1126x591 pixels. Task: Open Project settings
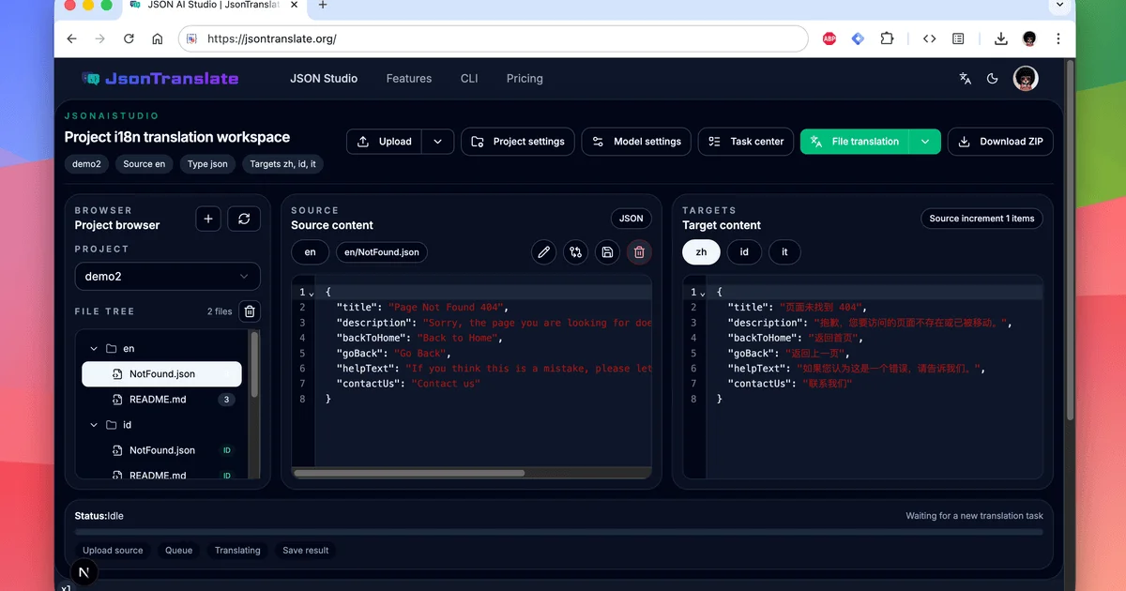point(518,142)
